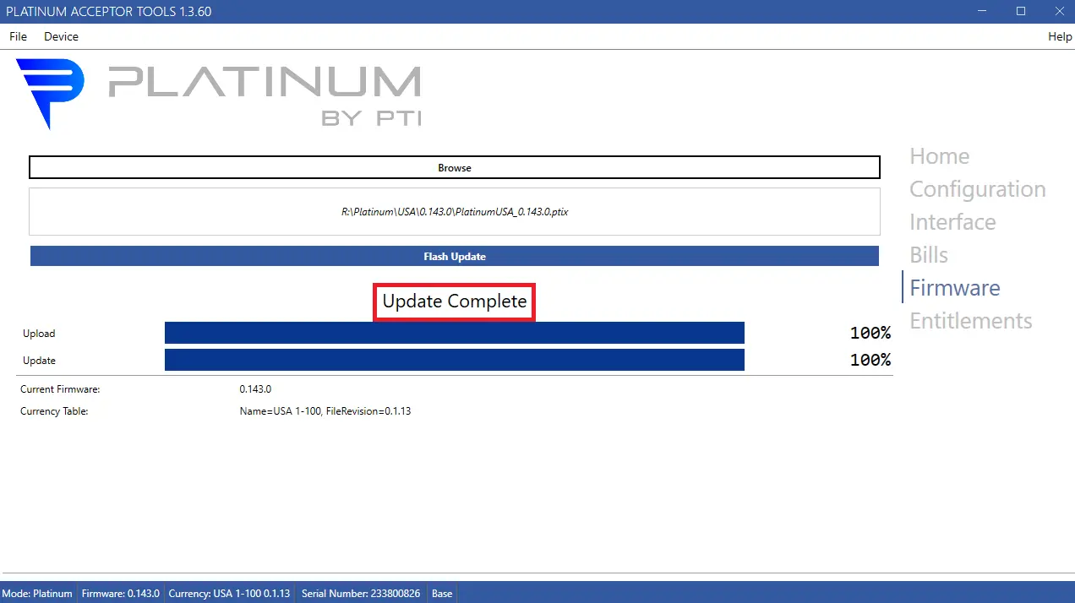This screenshot has width=1075, height=603.
Task: Go to the Home tab
Action: point(939,156)
